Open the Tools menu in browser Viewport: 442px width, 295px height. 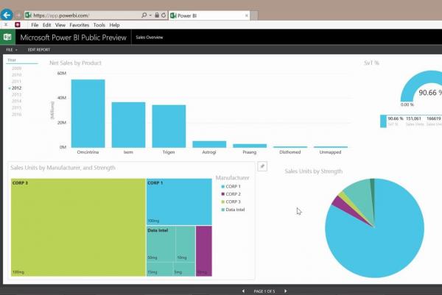click(x=99, y=25)
